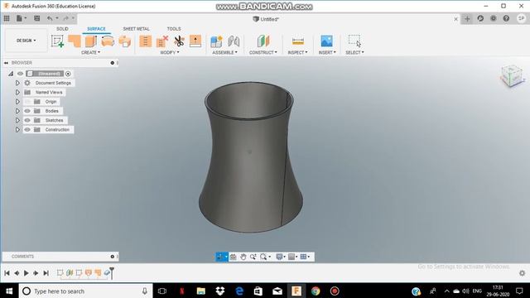This screenshot has width=530, height=298.
Task: Open timeline settings gear icon
Action: click(x=523, y=272)
